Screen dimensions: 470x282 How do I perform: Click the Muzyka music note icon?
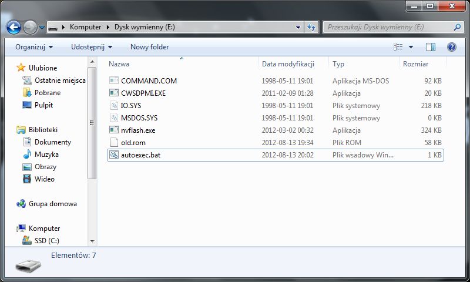pyautogui.click(x=27, y=154)
